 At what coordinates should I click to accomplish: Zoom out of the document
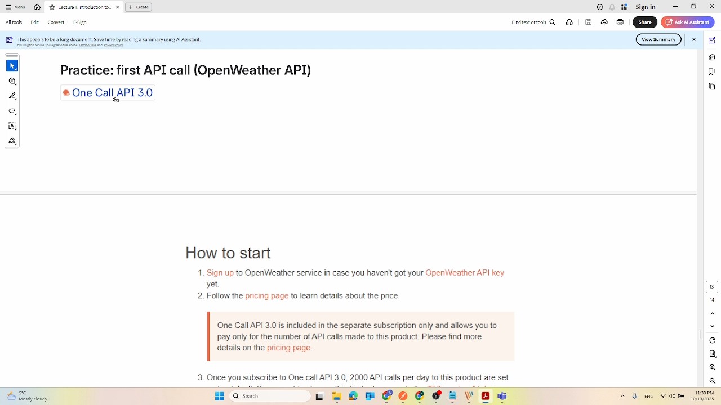tap(712, 381)
